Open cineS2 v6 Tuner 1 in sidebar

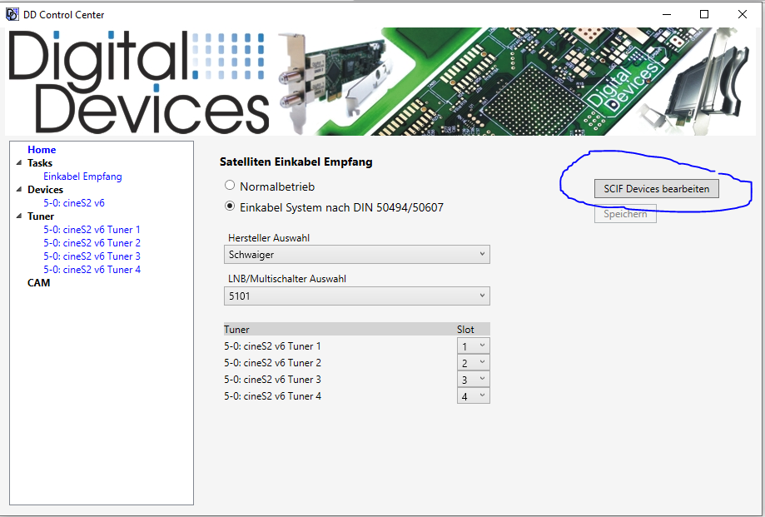coord(92,229)
